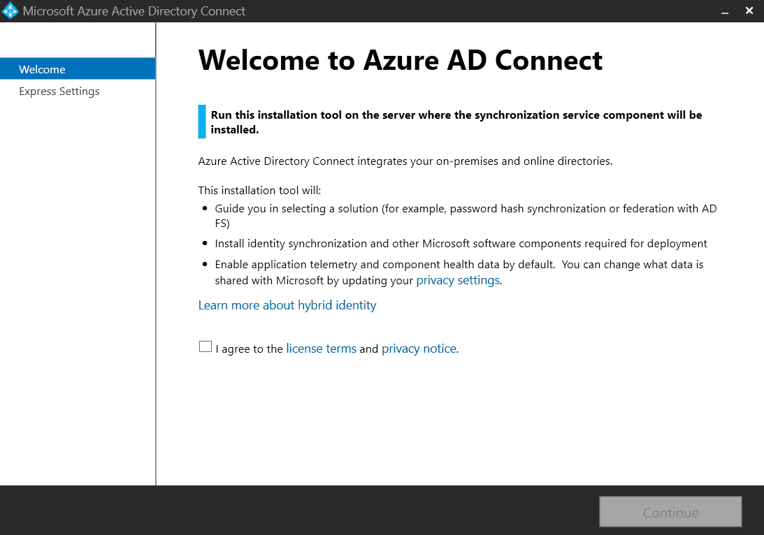The height and width of the screenshot is (535, 764).
Task: Open the privacy notice link
Action: 419,349
